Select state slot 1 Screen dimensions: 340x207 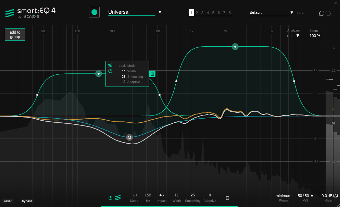191,13
